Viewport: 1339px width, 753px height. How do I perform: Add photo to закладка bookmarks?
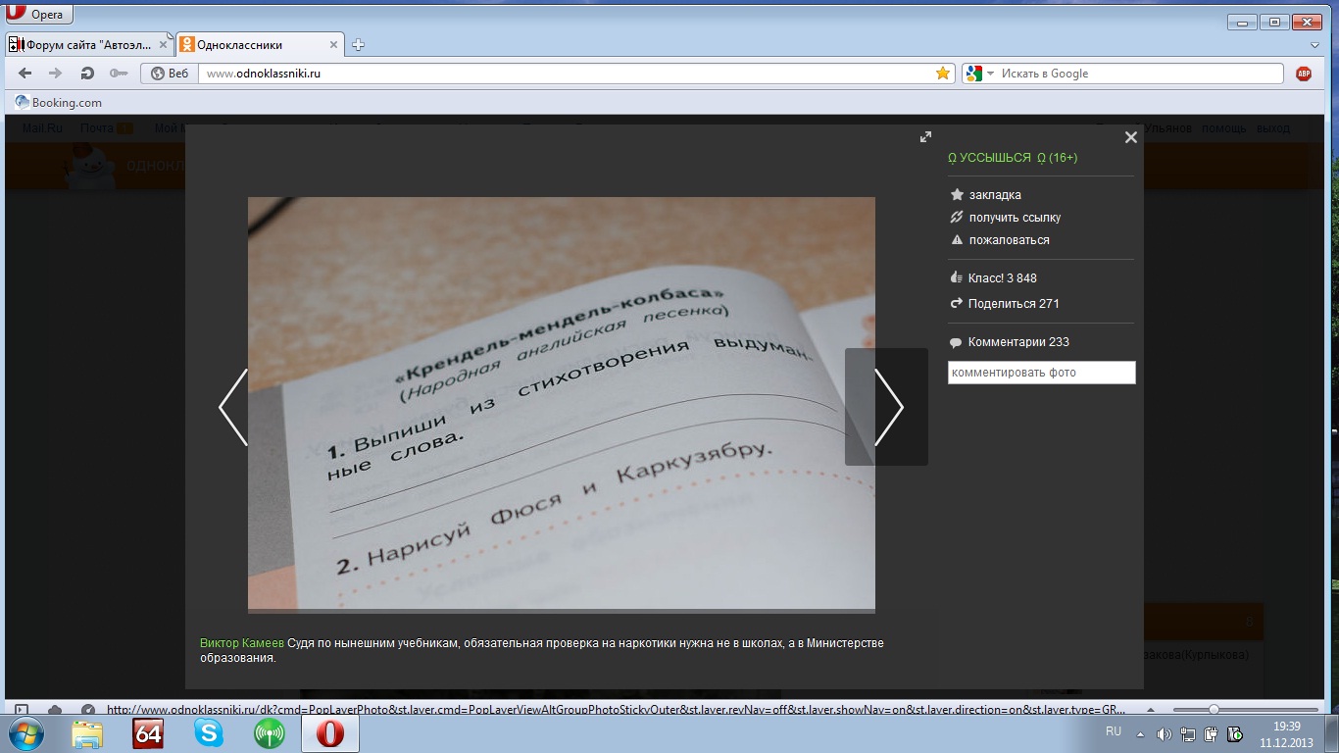[x=986, y=195]
